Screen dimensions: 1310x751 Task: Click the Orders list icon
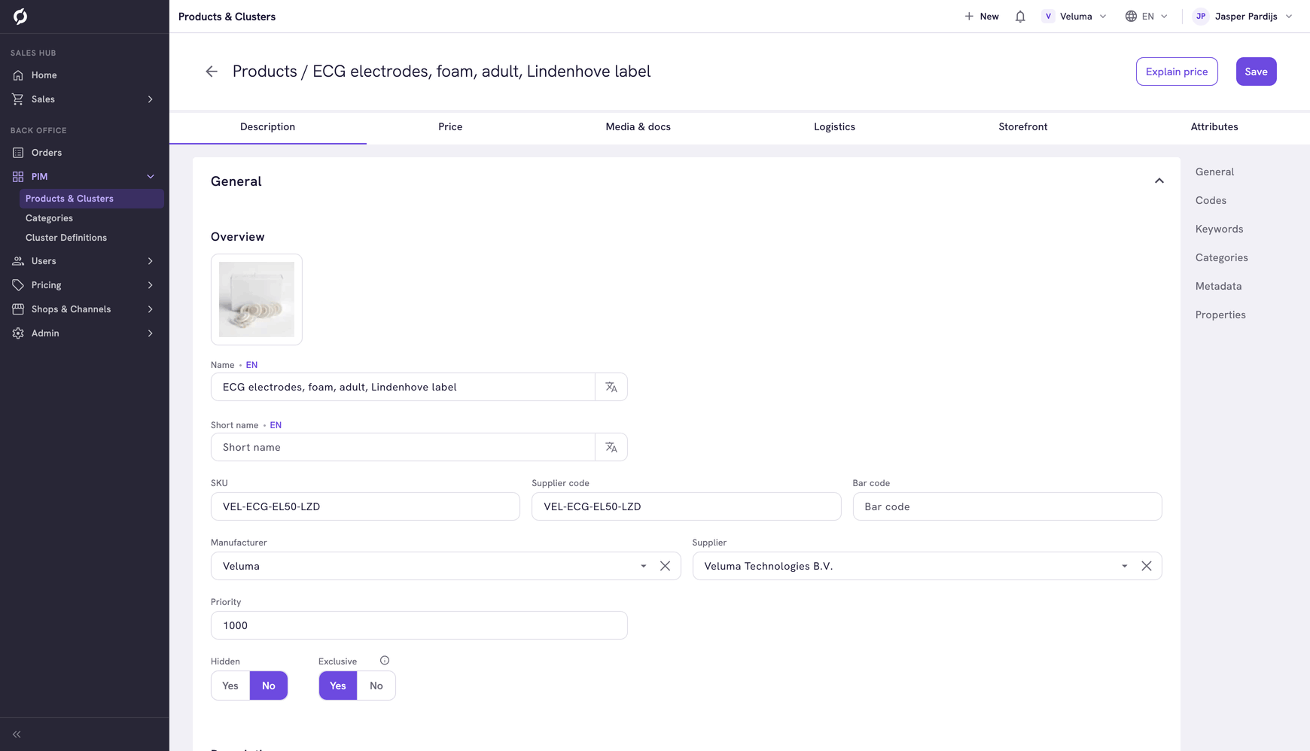(18, 153)
